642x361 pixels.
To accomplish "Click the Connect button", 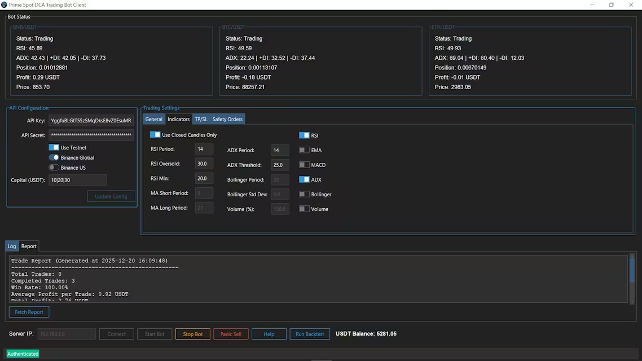I will [117, 334].
